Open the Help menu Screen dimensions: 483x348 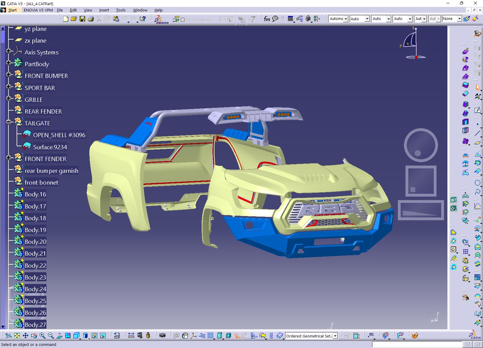click(x=158, y=10)
